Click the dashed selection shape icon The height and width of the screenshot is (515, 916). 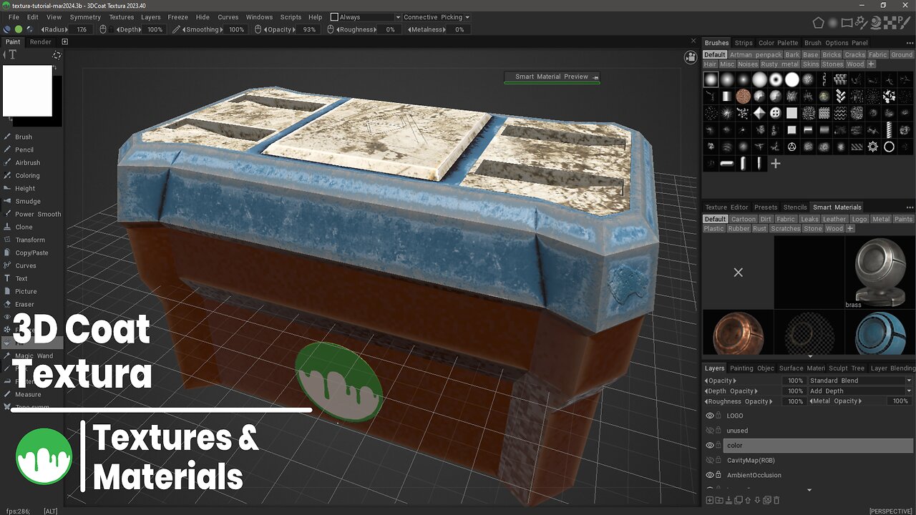point(57,54)
